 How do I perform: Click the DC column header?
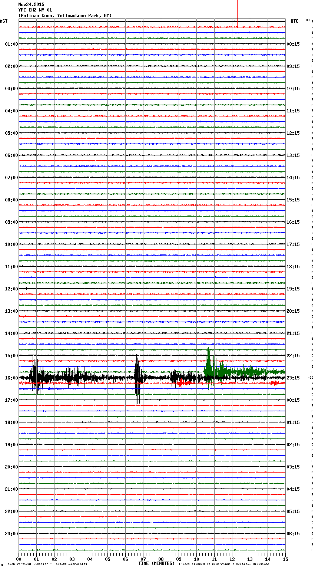(308, 20)
